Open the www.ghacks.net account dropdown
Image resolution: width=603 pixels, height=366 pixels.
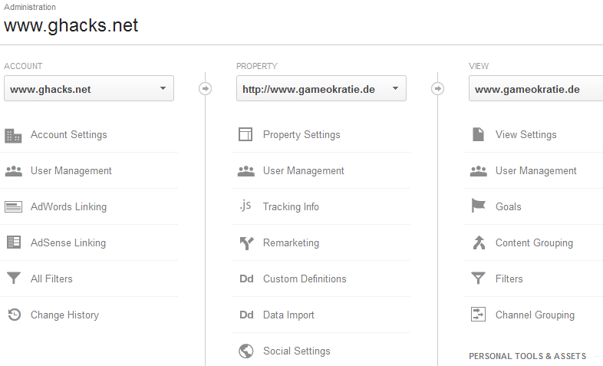coord(89,89)
